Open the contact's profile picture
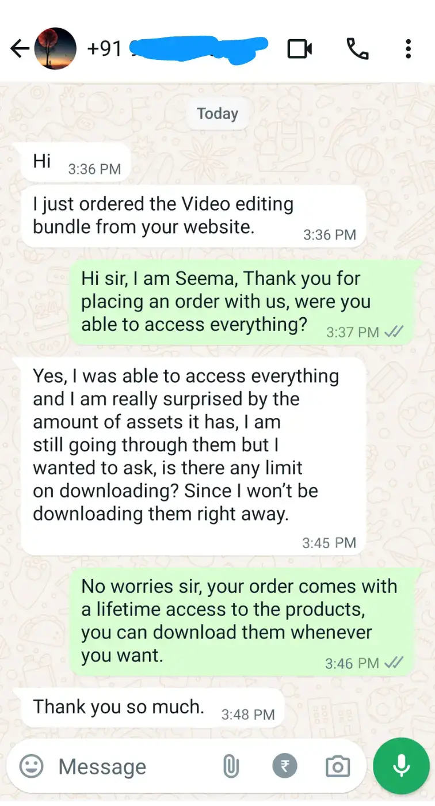Image resolution: width=435 pixels, height=806 pixels. (55, 49)
